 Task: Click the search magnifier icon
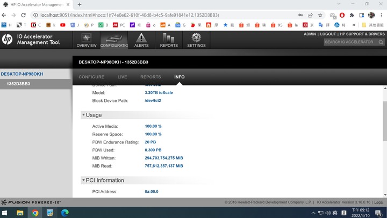coord(381,42)
